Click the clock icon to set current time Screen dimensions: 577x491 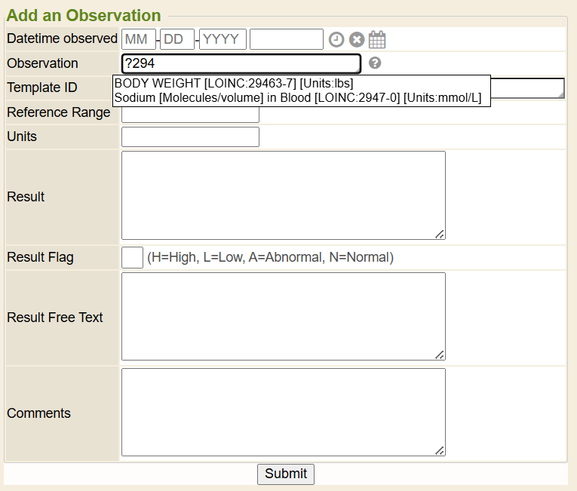click(336, 40)
